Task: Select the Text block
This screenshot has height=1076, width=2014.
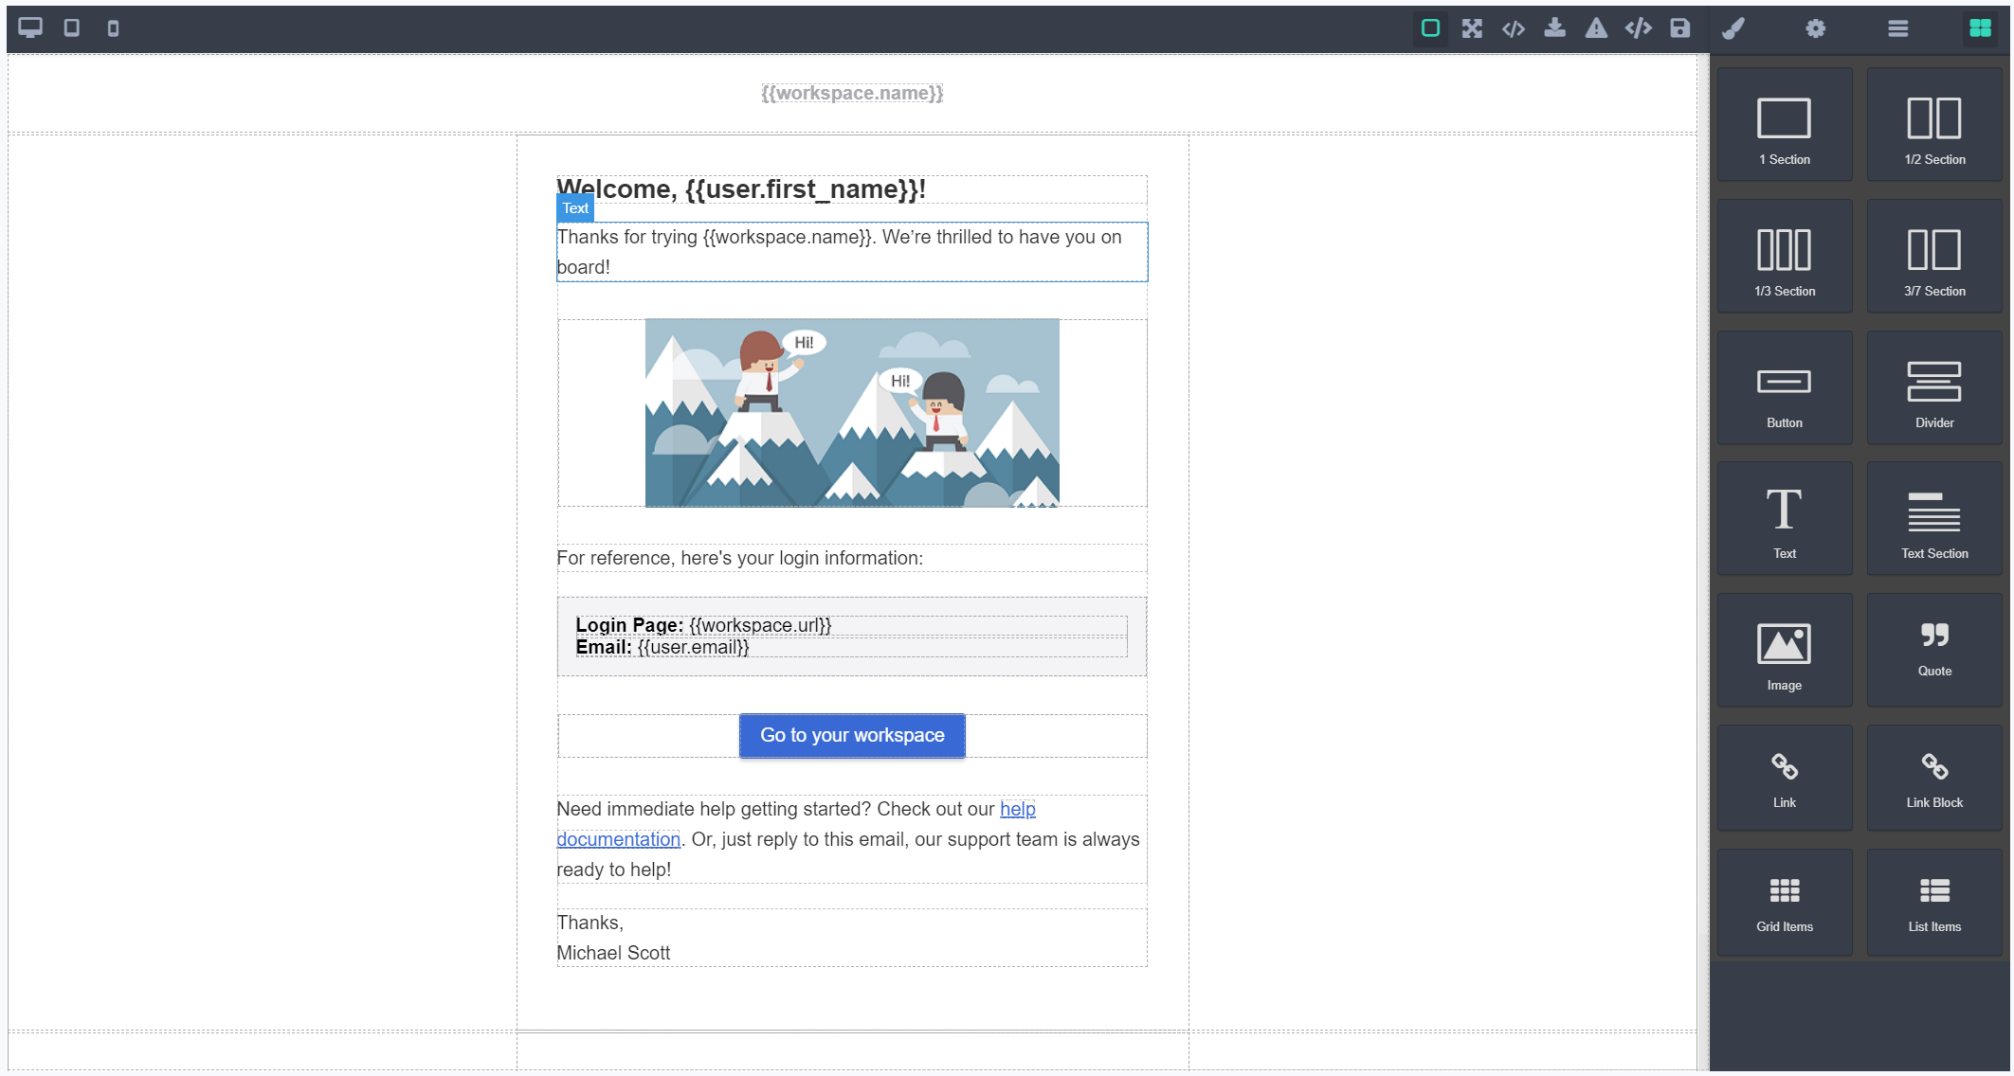Action: coord(1785,519)
